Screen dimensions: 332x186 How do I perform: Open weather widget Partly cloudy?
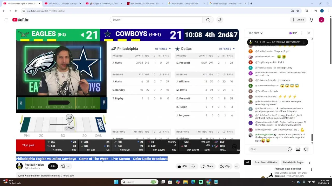pos(12,182)
